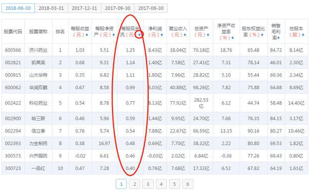Select the row for stock 300723 一品红
This screenshot has height=193, width=310.
(x=155, y=168)
